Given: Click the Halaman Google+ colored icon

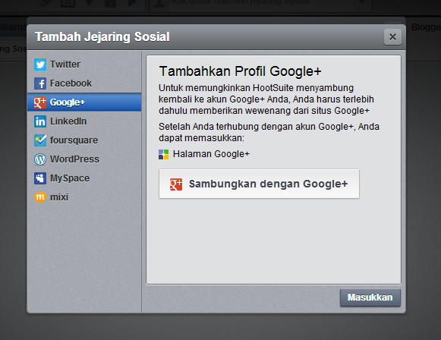Looking at the screenshot, I should (163, 154).
